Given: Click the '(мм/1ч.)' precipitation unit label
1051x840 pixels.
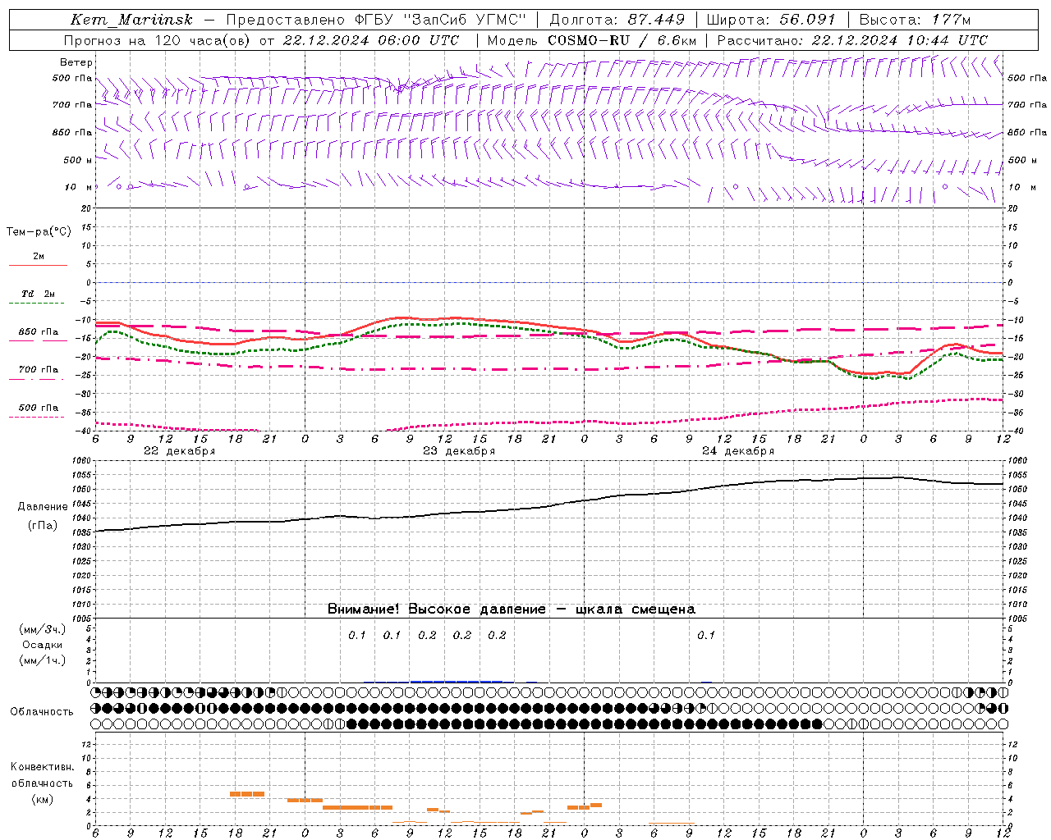Looking at the screenshot, I should 43,660.
